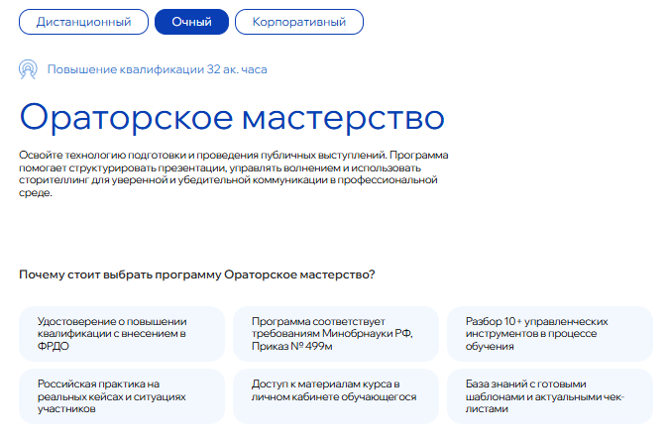
Task: Click the ФРДО text in the first card
Action: point(55,347)
